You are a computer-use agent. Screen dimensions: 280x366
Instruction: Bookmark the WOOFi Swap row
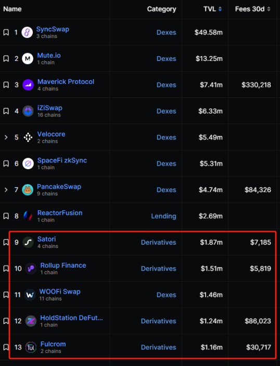[6, 295]
